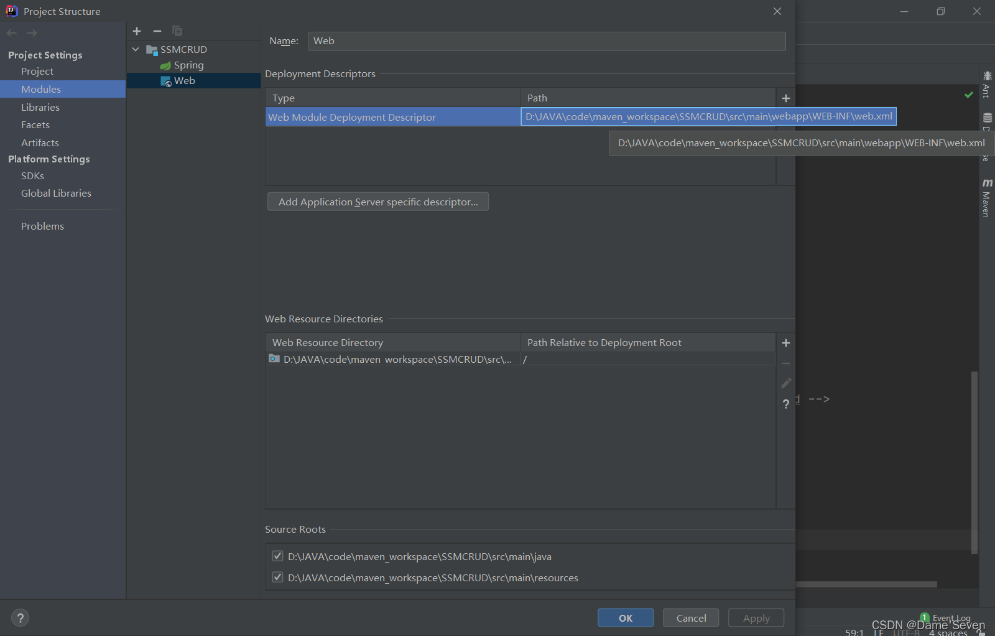Viewport: 995px width, 636px height.
Task: Open web resource directories help question mark
Action: point(786,404)
